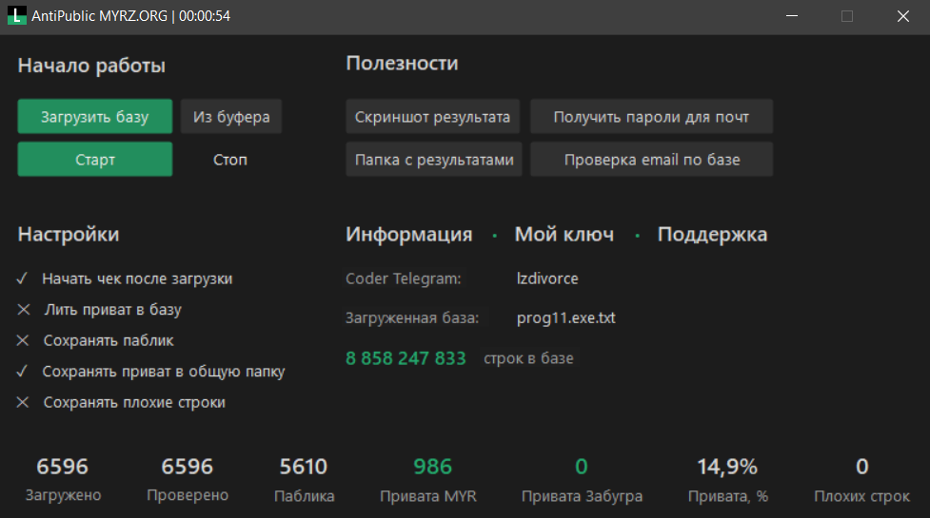The image size is (930, 518).
Task: Click the green L app logo icon
Action: [16, 16]
